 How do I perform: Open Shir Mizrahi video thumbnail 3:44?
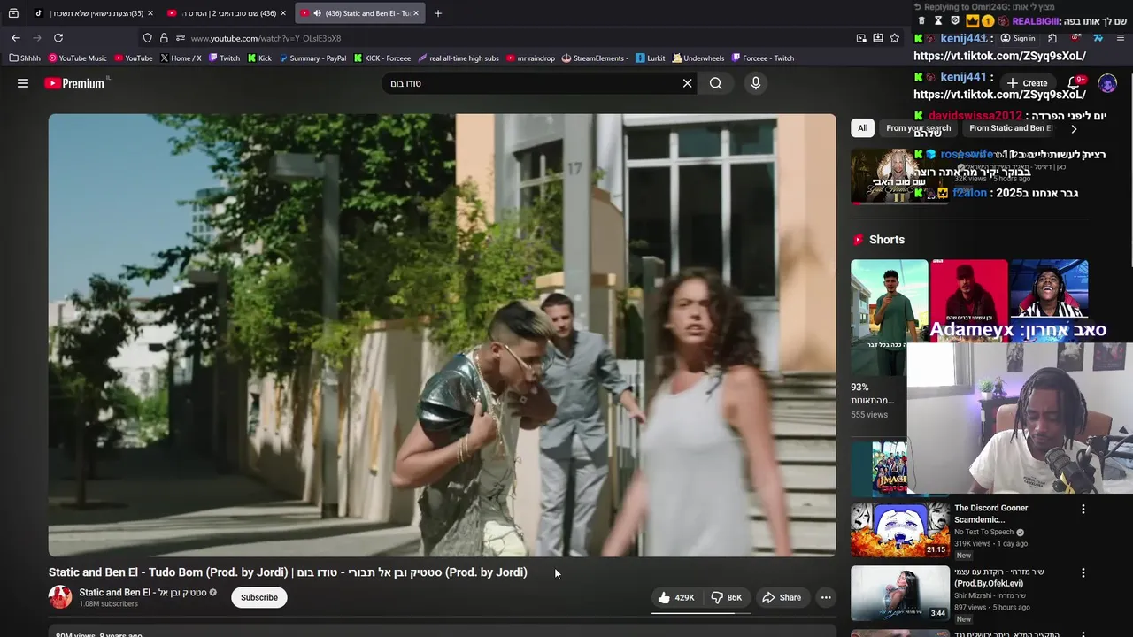(900, 593)
